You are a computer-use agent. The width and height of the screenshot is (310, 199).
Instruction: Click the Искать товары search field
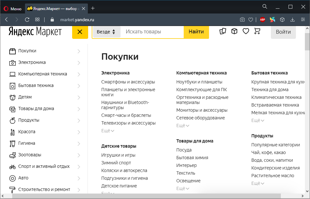(152, 32)
